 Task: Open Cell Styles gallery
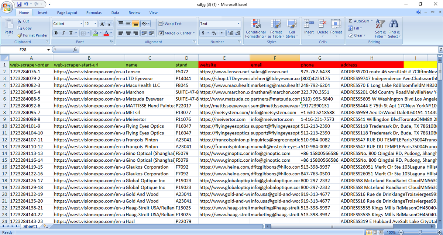pyautogui.click(x=292, y=29)
